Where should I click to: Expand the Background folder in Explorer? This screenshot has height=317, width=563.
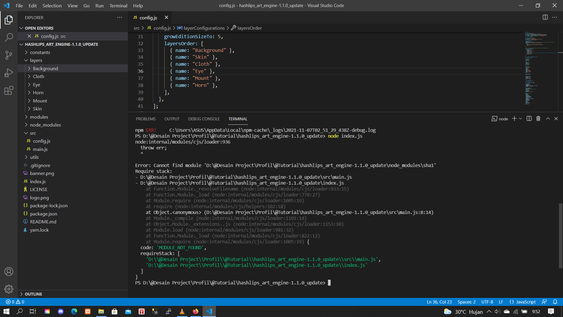click(x=29, y=68)
